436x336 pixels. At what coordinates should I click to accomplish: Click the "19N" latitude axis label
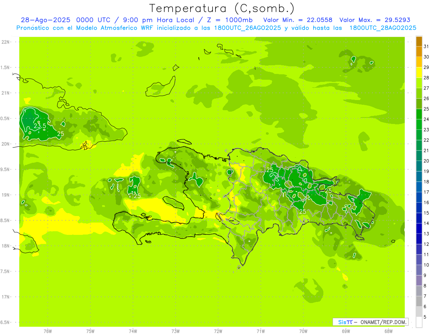tap(5, 195)
